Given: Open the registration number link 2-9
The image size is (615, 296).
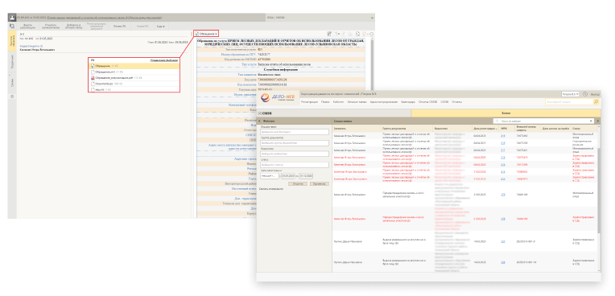Looking at the screenshot, I should point(503,136).
